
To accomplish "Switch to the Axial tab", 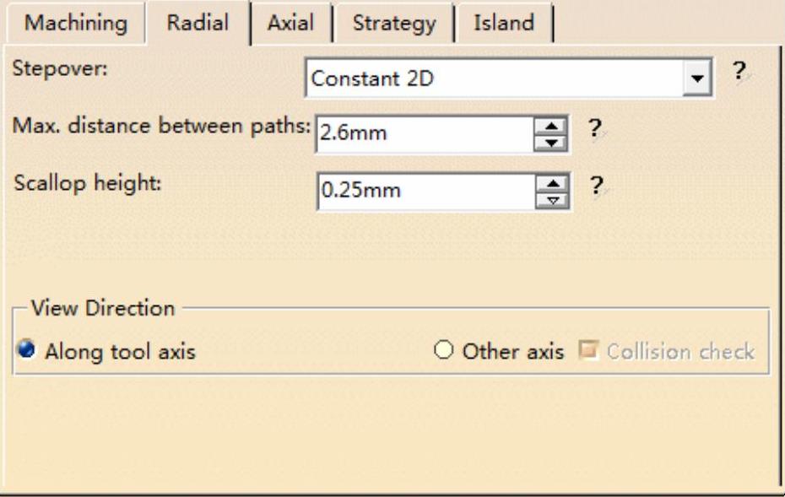I will coord(290,24).
